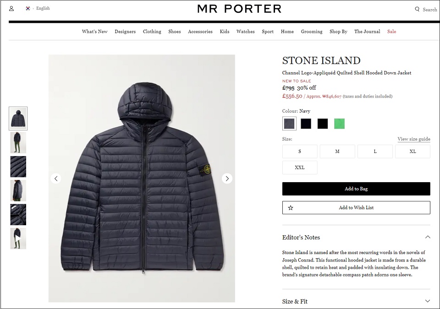The height and width of the screenshot is (309, 440).
Task: Click the Search magnifier icon
Action: tap(417, 9)
